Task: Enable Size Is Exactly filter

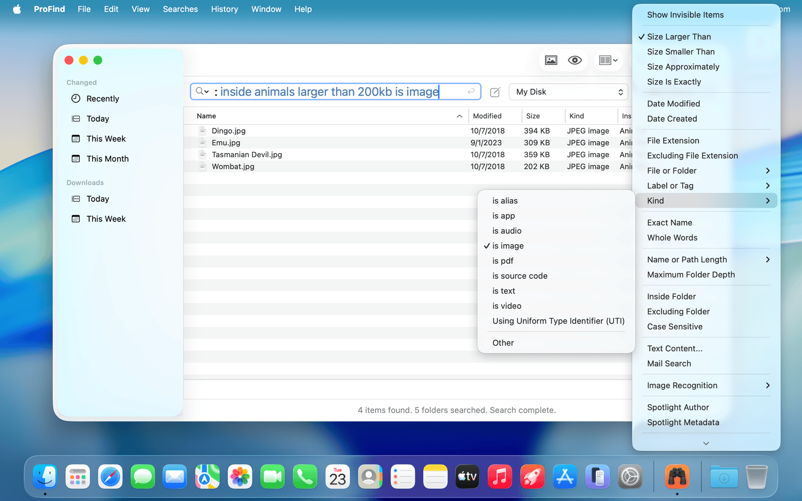Action: [706, 82]
